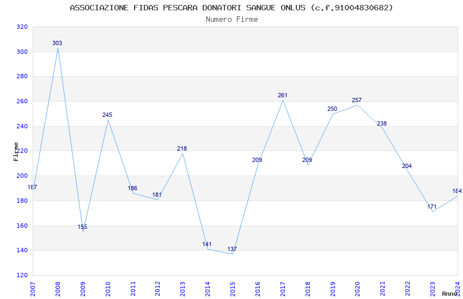Click the 160 tick on the y-axis
Viewport: 463px width, 299px height.
coord(22,226)
